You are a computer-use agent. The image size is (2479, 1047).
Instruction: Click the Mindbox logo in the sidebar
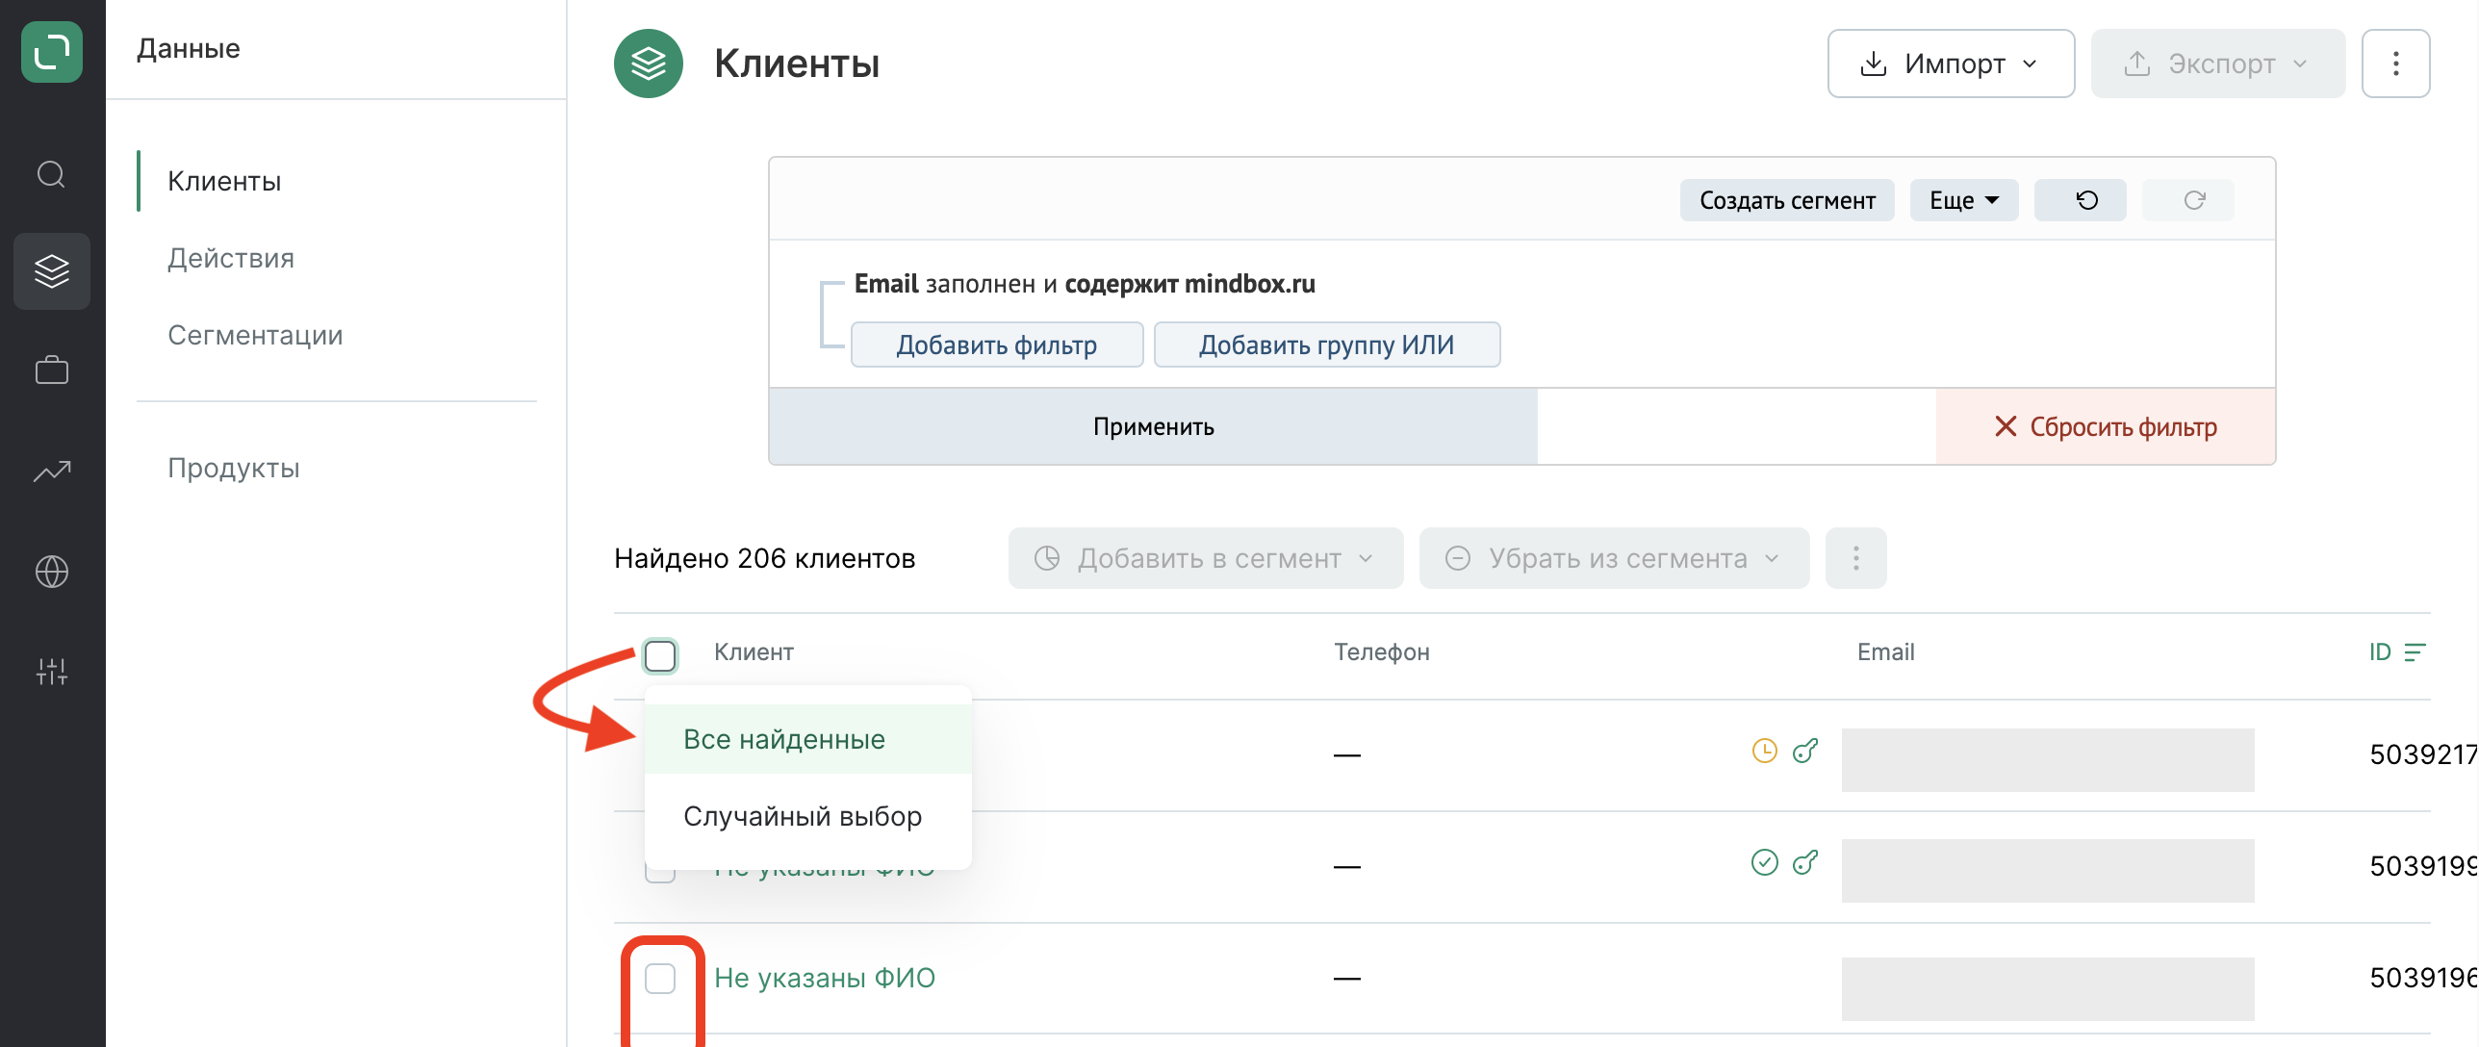click(x=52, y=52)
